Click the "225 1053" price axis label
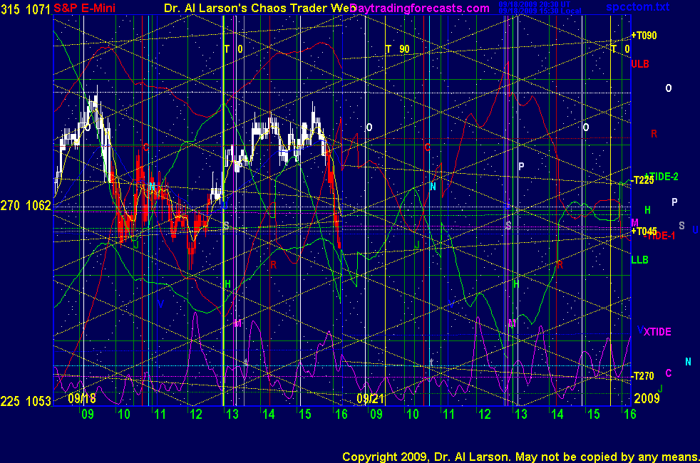 tap(26, 402)
